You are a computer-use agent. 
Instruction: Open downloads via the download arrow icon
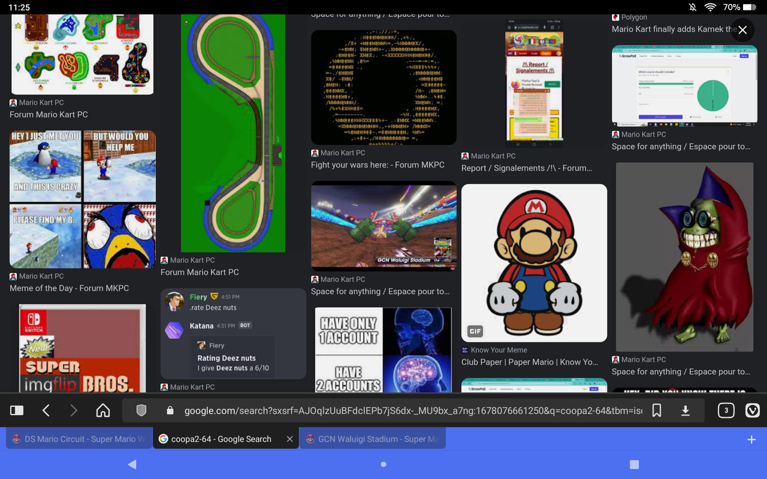point(686,410)
